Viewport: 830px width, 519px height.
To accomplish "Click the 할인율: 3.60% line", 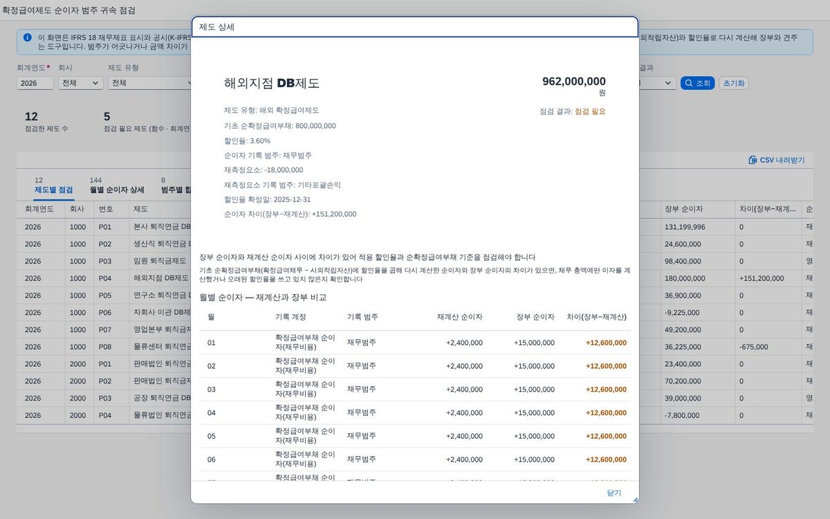I will [248, 140].
